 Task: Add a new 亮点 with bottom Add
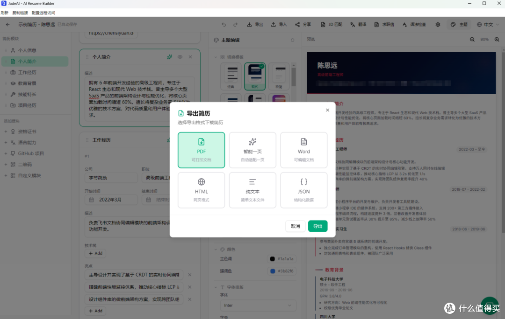[x=96, y=311]
